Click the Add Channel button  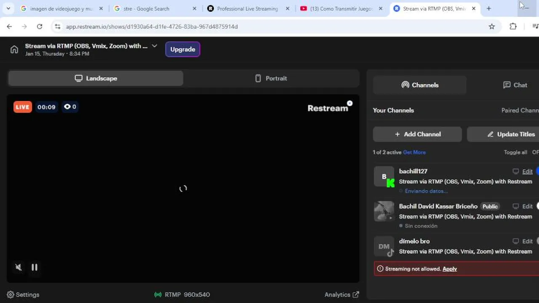point(417,134)
